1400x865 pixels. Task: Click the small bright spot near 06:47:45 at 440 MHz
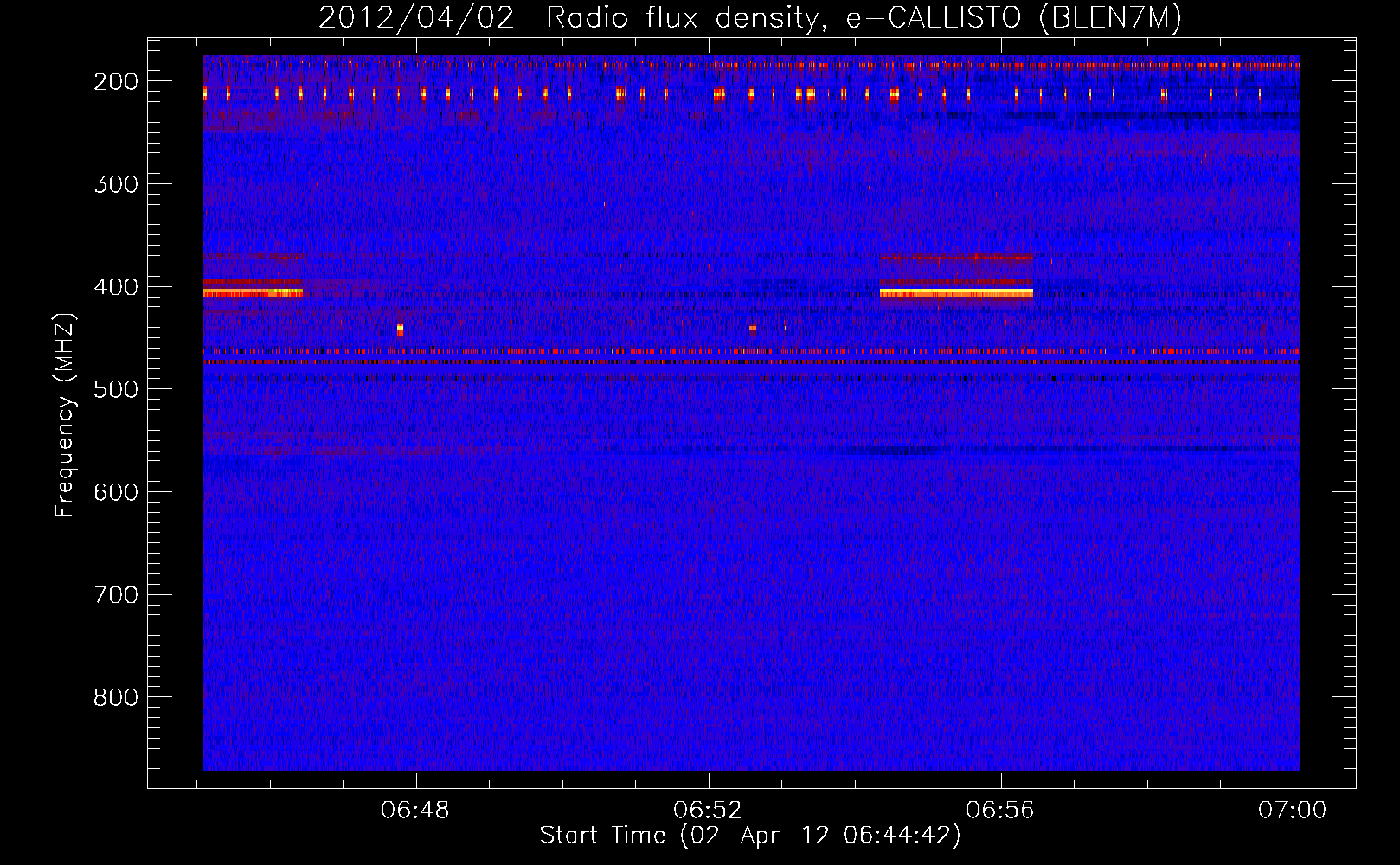[x=400, y=329]
